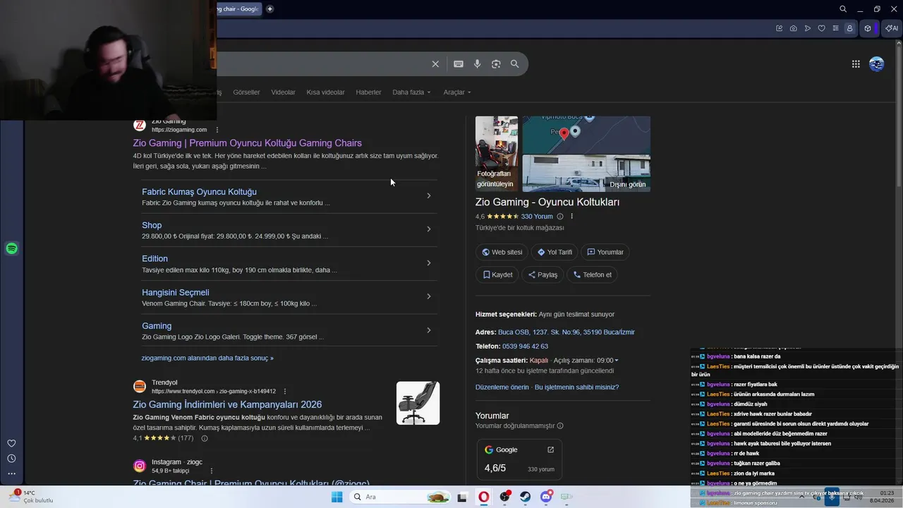Open Zio Gaming İndirimleri ve Kampanyaları 2026
This screenshot has width=903, height=508.
coord(227,404)
